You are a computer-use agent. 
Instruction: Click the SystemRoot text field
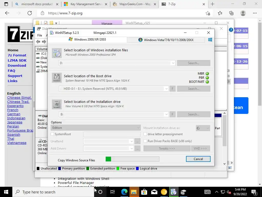[x=112, y=134]
